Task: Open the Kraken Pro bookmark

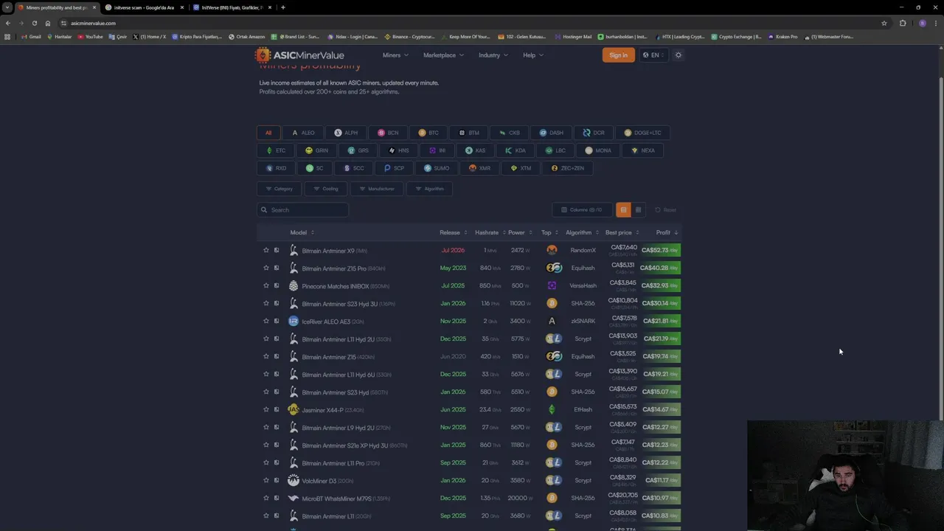Action: (x=783, y=36)
